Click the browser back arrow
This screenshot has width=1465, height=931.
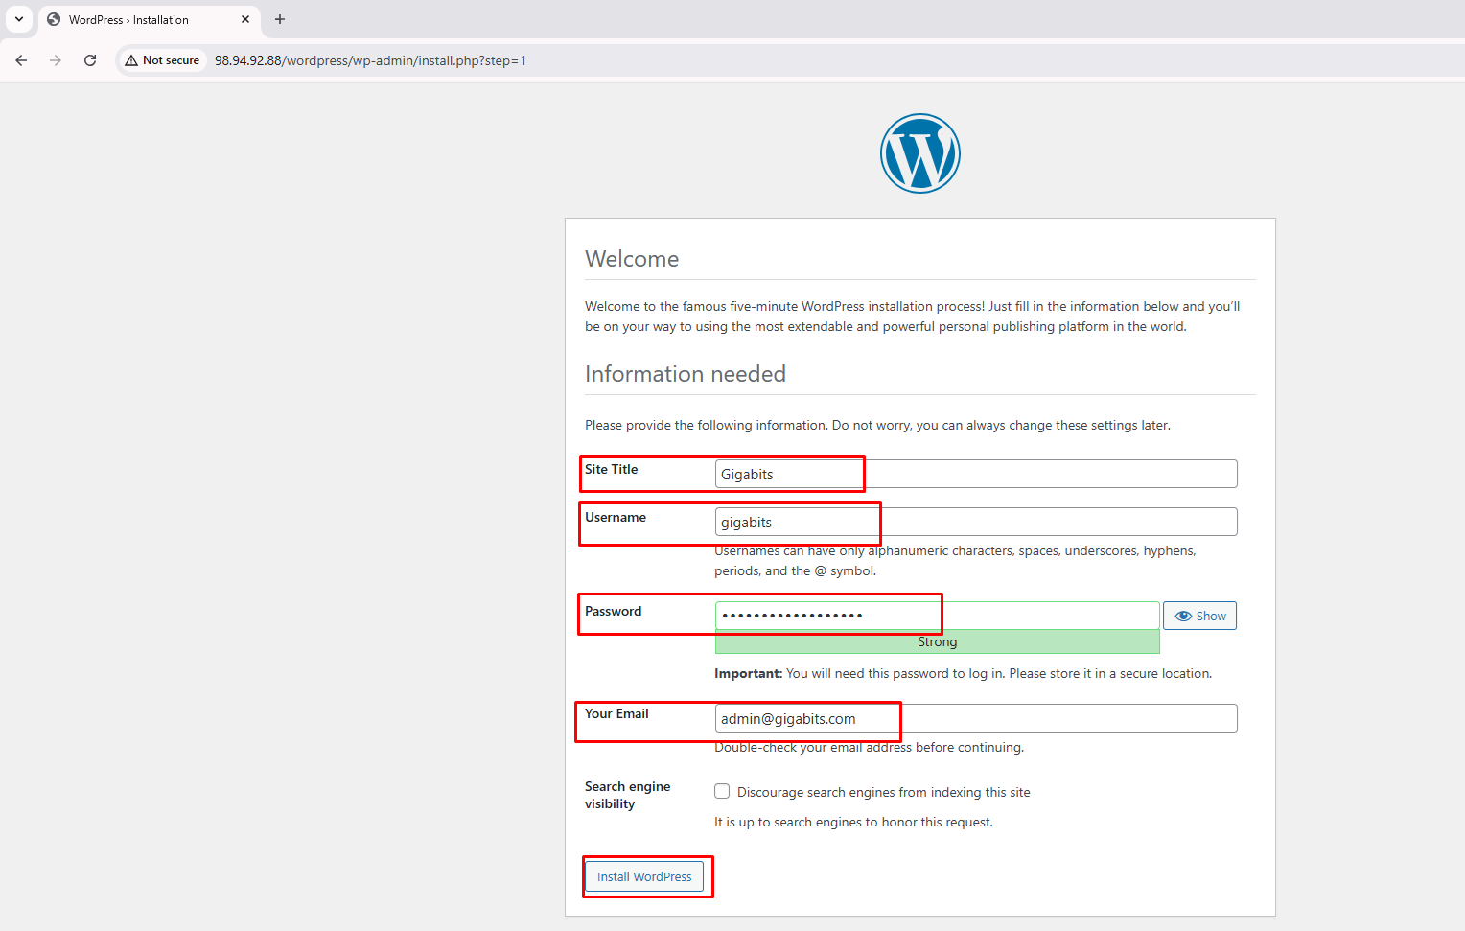[21, 60]
